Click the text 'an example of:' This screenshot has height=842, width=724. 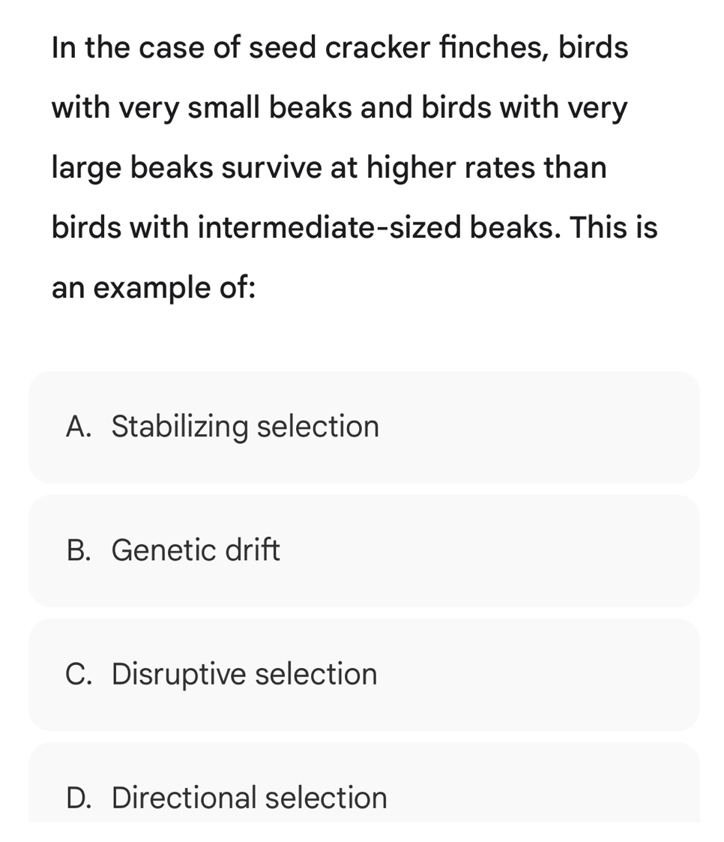(154, 287)
